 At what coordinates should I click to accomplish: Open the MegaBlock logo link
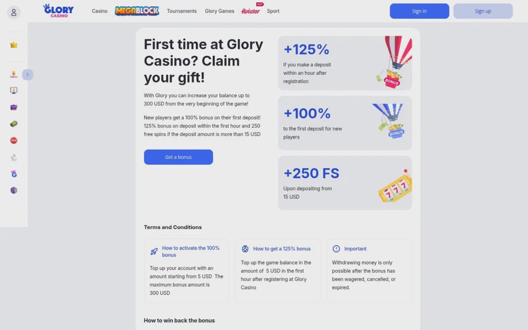(137, 11)
